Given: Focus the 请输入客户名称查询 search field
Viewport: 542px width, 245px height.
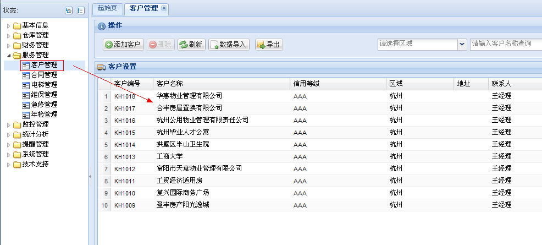Looking at the screenshot, I should pos(506,44).
